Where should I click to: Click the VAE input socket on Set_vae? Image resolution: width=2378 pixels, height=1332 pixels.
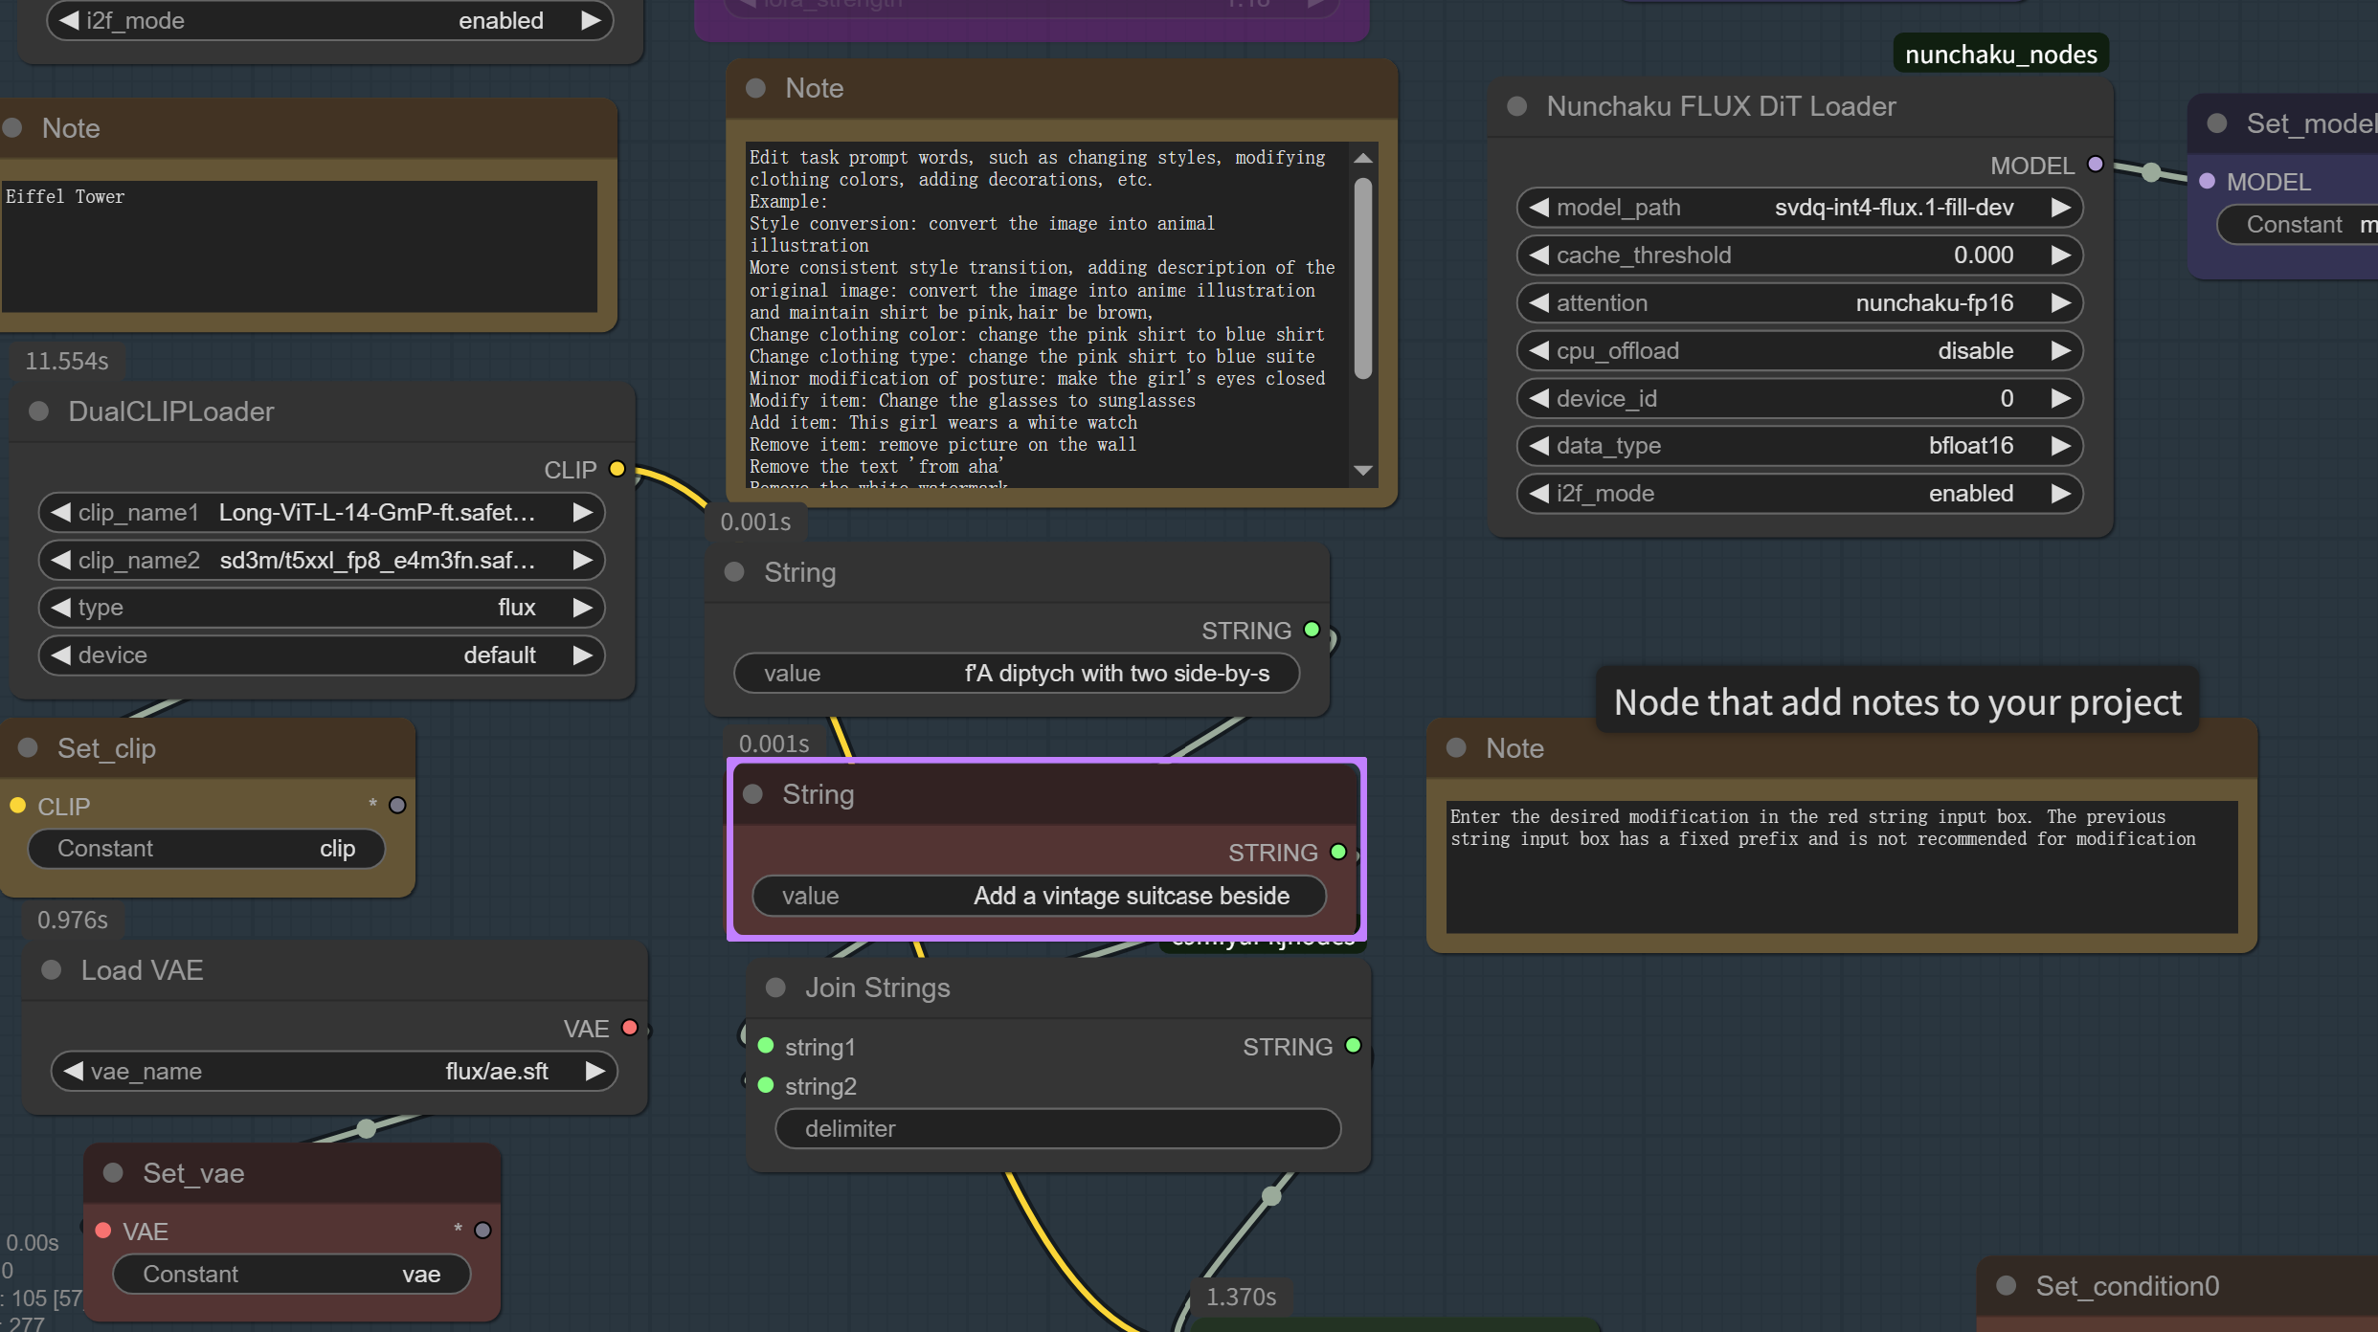tap(103, 1231)
